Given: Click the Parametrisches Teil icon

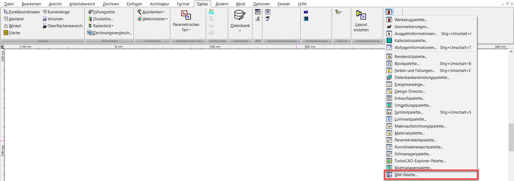Looking at the screenshot, I should (186, 15).
